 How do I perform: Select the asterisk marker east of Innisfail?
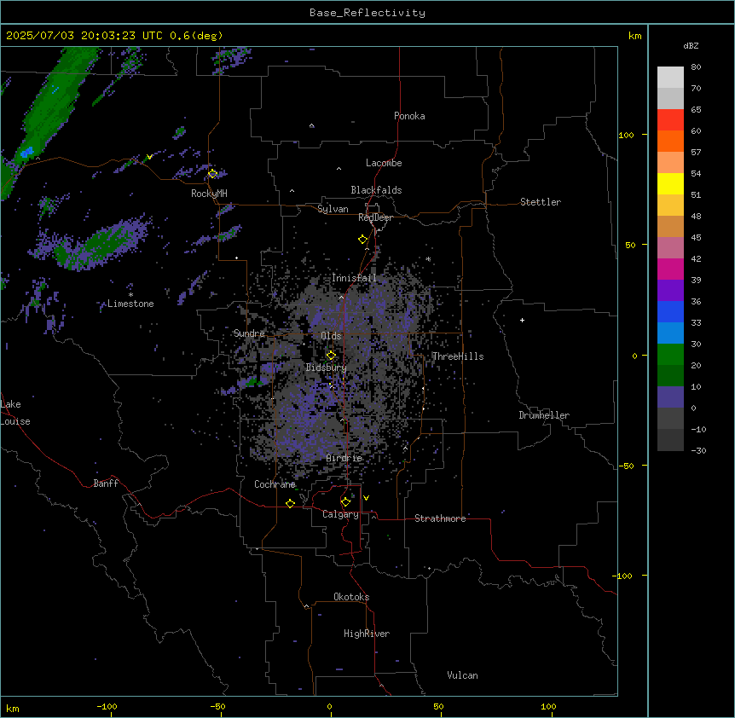point(428,258)
